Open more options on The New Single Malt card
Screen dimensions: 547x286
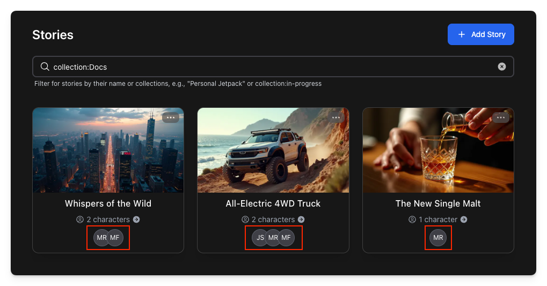501,118
